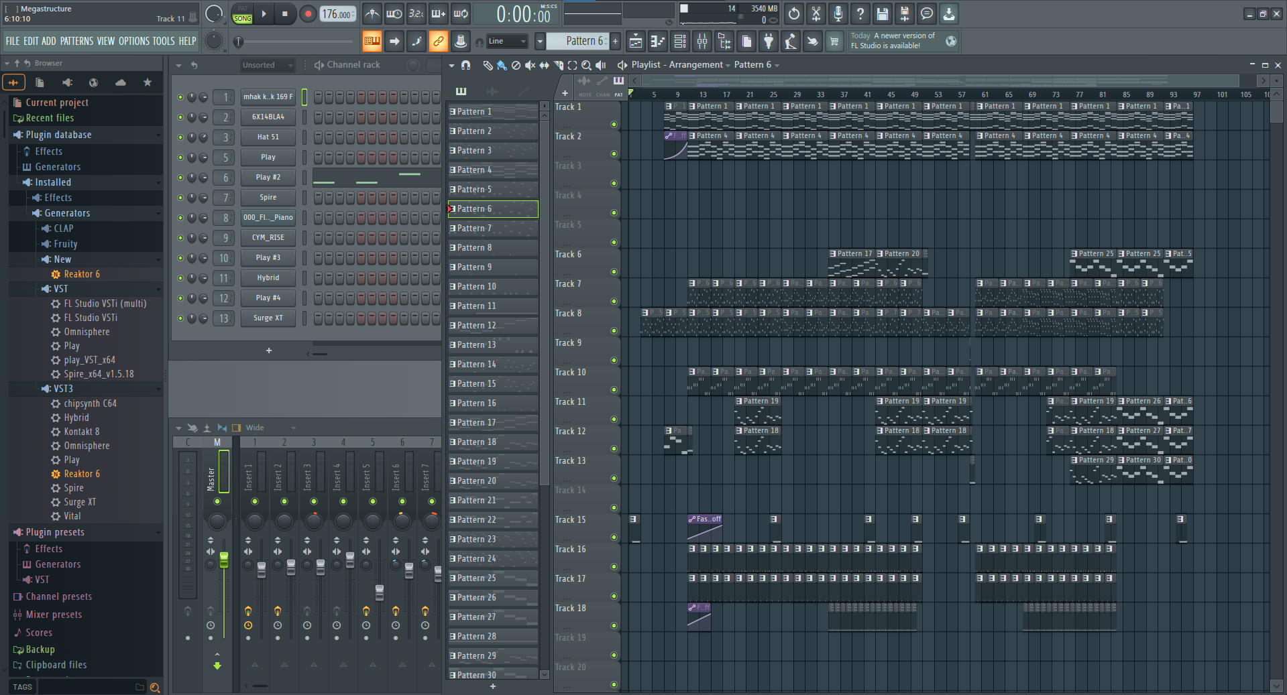This screenshot has width=1287, height=695.
Task: Open the PATTERNS menu
Action: coord(76,41)
